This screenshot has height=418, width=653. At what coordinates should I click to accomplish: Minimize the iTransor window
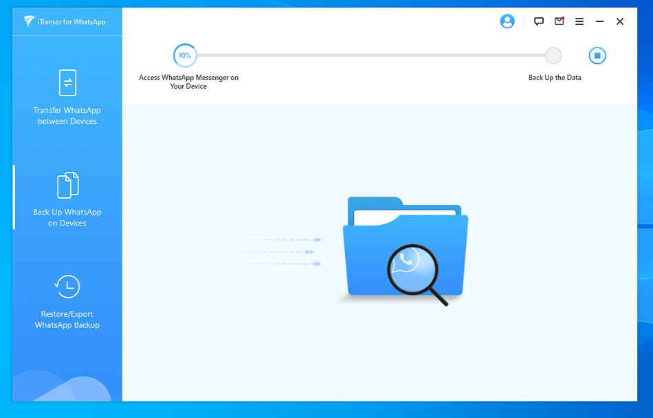599,21
